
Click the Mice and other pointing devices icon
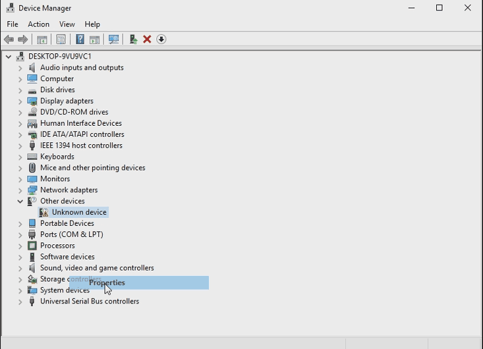coord(32,168)
